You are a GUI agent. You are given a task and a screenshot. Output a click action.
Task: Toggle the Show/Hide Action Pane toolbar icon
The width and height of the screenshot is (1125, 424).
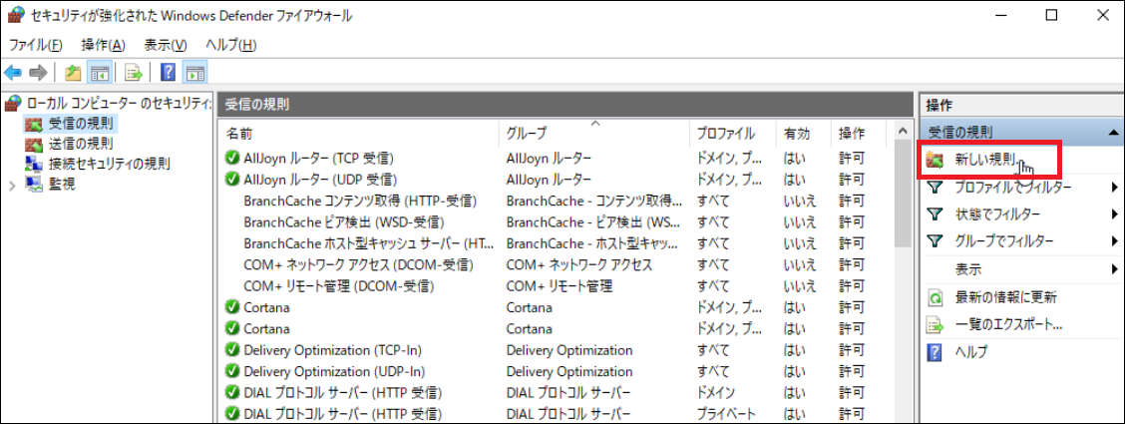click(195, 72)
